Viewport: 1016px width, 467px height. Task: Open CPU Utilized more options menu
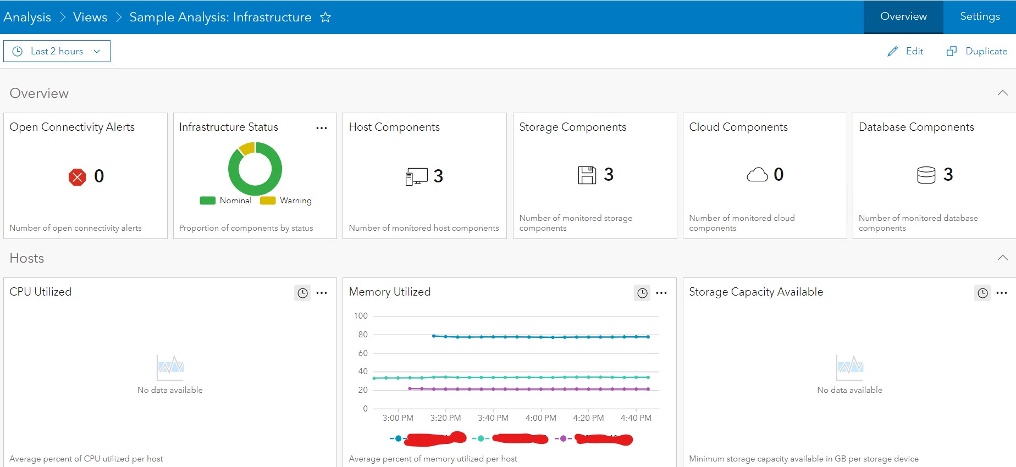point(322,293)
